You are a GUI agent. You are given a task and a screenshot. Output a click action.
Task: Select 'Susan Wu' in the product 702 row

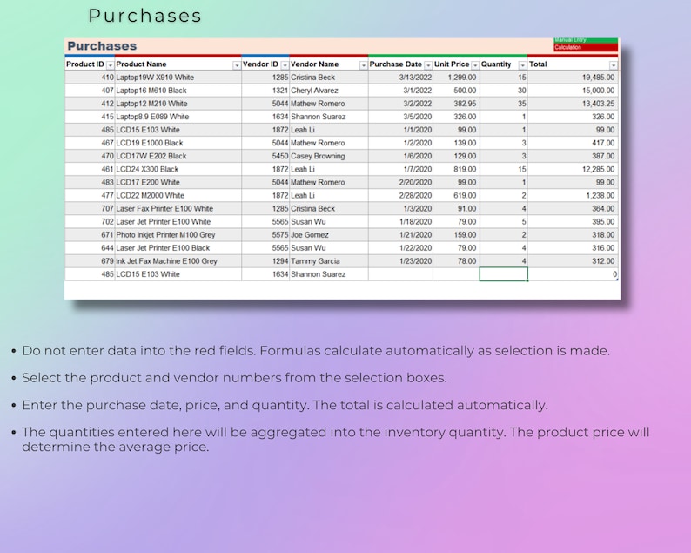(329, 222)
